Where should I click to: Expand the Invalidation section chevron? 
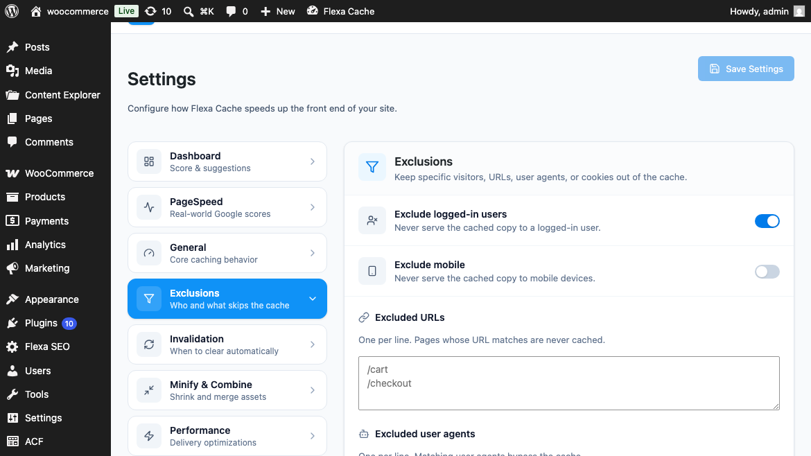coord(313,344)
